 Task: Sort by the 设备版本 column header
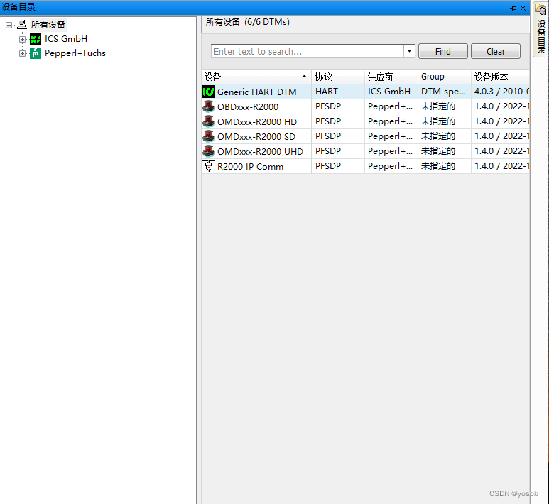500,77
